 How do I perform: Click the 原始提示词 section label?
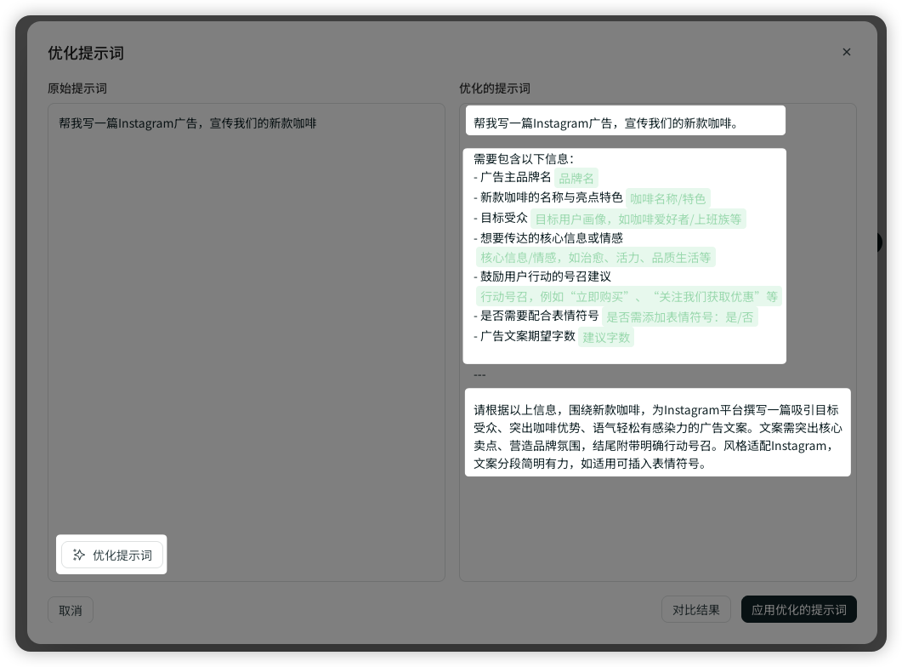click(77, 88)
